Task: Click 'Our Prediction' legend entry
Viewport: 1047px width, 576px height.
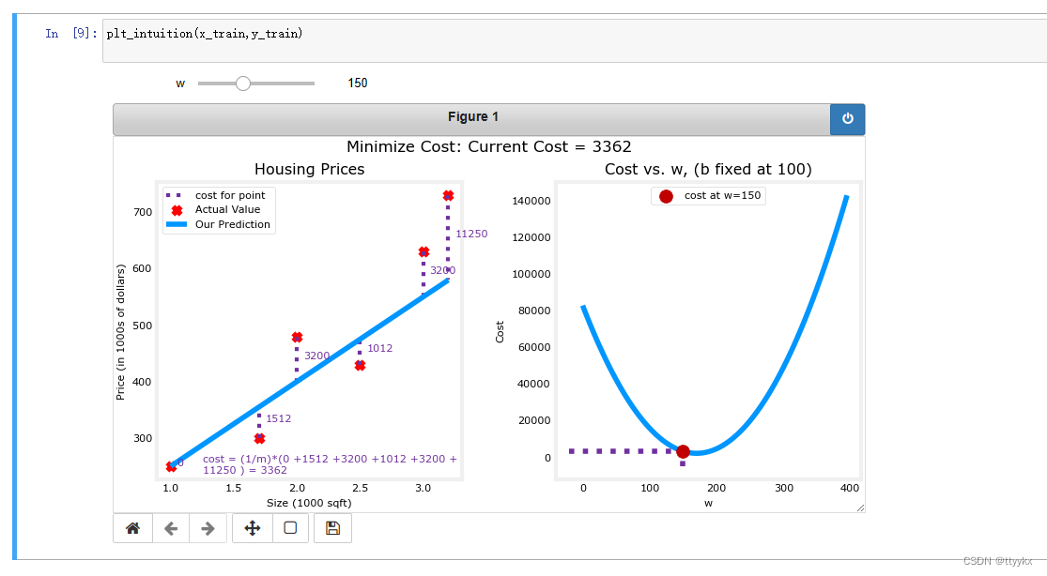Action: coord(219,224)
